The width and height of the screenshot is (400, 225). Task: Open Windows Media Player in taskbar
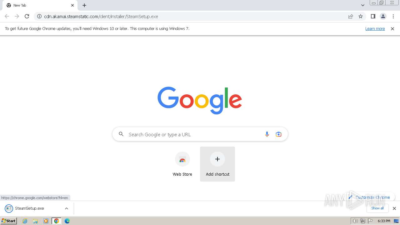click(x=46, y=221)
